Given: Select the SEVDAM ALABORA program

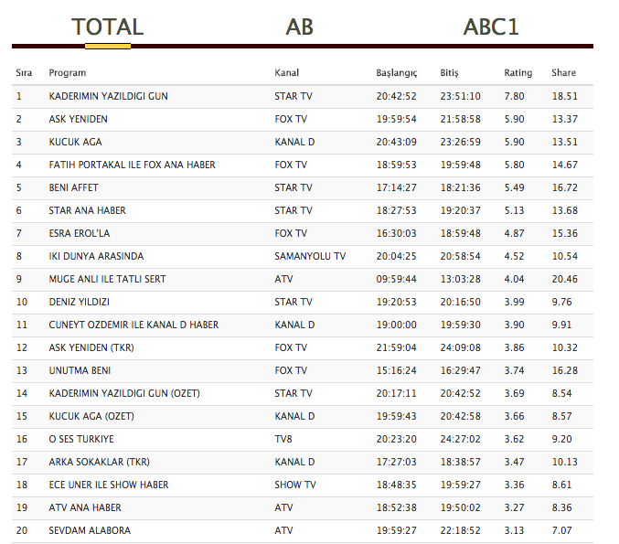Looking at the screenshot, I should click(x=90, y=531).
